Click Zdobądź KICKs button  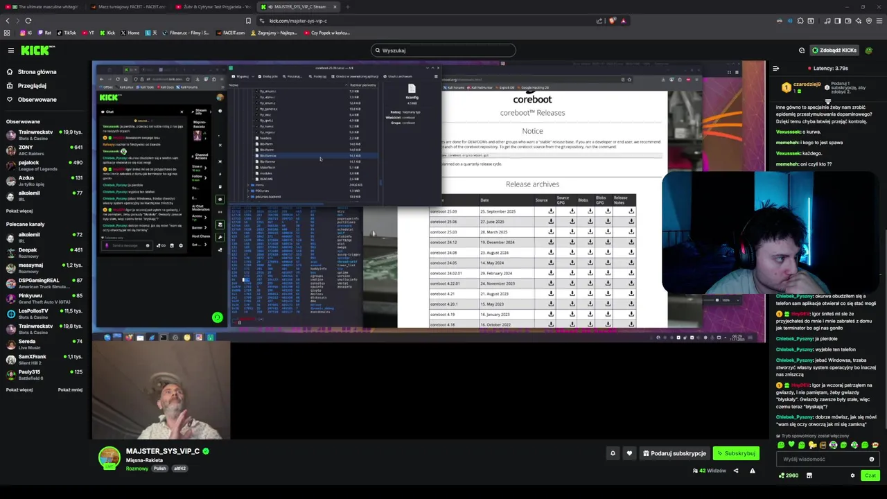(x=834, y=50)
